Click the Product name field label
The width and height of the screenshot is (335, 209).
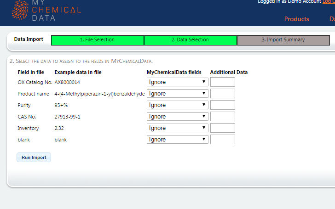[33, 94]
